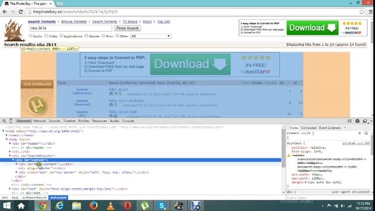Open the Chrome hamburger menu
The height and width of the screenshot is (211, 375).
click(370, 12)
